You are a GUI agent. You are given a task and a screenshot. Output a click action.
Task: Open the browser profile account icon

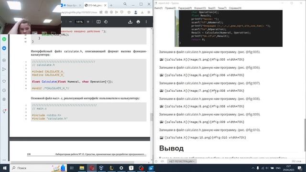(x=136, y=12)
